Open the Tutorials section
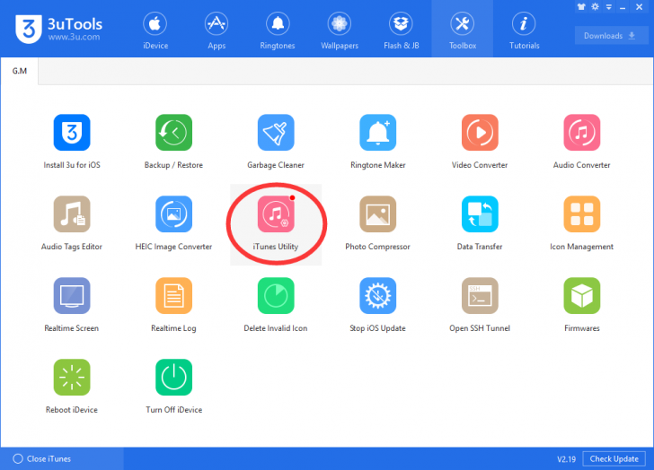 tap(524, 30)
